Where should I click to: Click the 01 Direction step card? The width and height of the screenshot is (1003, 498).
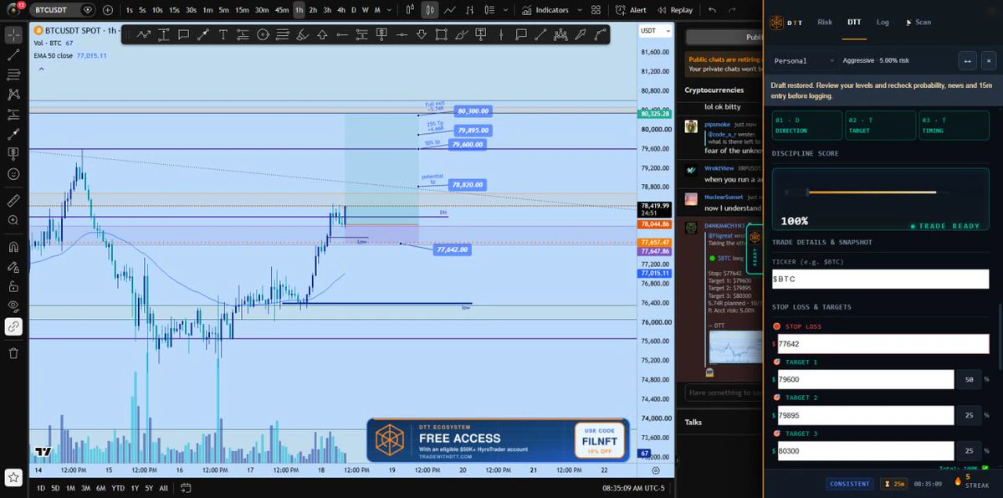tap(806, 126)
